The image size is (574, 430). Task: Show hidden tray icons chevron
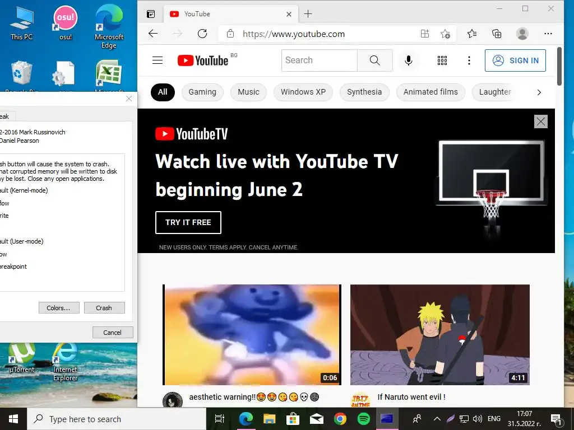point(437,419)
